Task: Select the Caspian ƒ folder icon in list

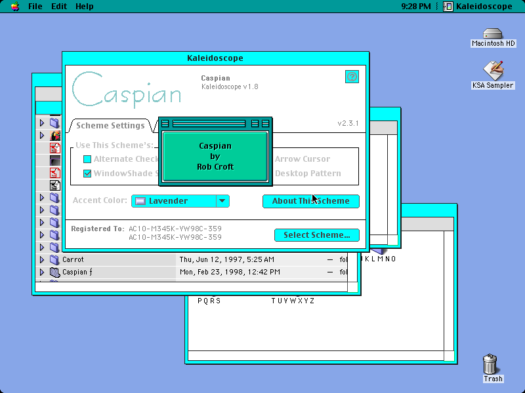Action: click(x=54, y=272)
